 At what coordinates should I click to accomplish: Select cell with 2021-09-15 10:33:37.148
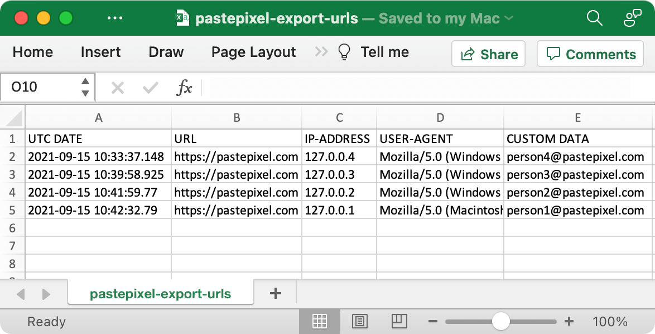(x=99, y=157)
